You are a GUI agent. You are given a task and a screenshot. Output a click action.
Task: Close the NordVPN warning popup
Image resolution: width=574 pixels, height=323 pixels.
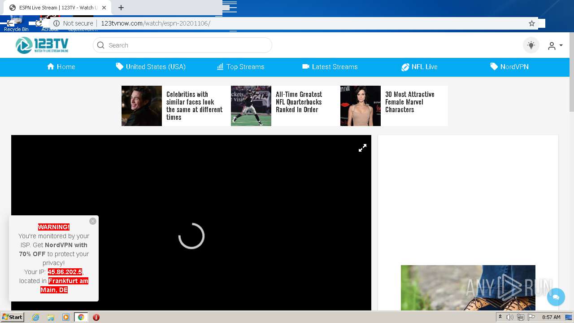point(93,221)
